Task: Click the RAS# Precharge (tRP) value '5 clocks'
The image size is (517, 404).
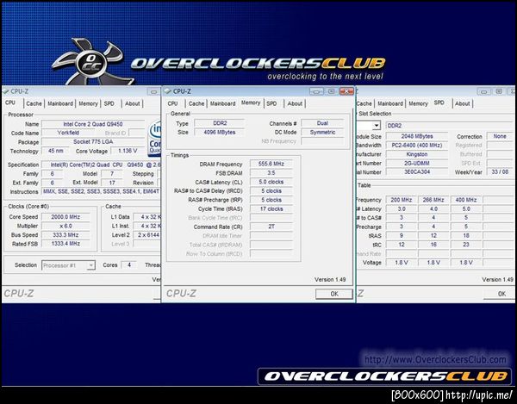Action: 271,200
